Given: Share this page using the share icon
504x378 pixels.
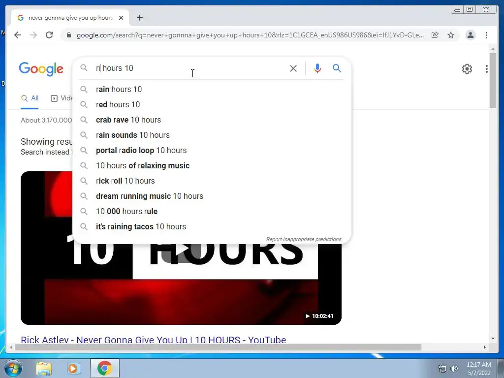Looking at the screenshot, I should 435,35.
